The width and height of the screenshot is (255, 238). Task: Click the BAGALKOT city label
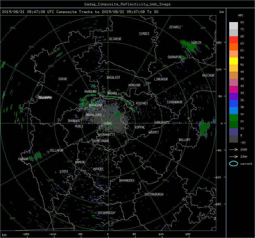click(113, 78)
